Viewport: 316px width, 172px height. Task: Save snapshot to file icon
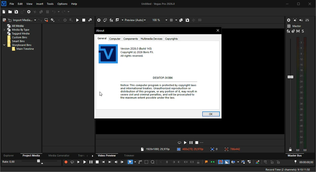coord(187,20)
